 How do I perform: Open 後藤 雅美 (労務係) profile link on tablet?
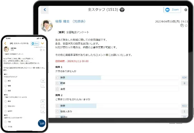coord(70,21)
